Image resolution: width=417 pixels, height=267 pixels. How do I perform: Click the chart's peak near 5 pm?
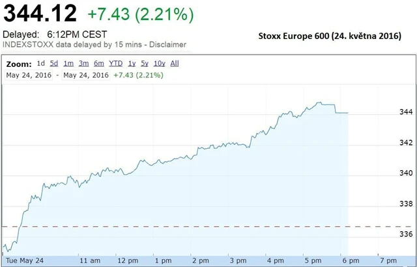(319, 103)
